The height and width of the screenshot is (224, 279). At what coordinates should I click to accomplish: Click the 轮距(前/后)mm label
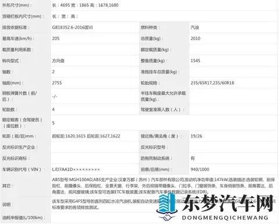tap(19, 136)
